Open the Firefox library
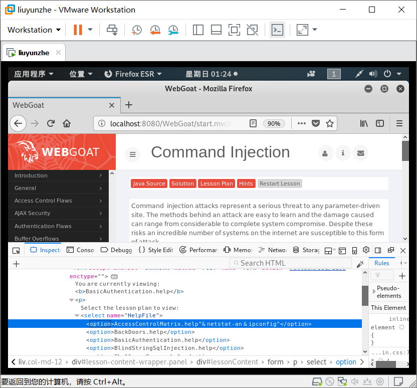 click(364, 123)
